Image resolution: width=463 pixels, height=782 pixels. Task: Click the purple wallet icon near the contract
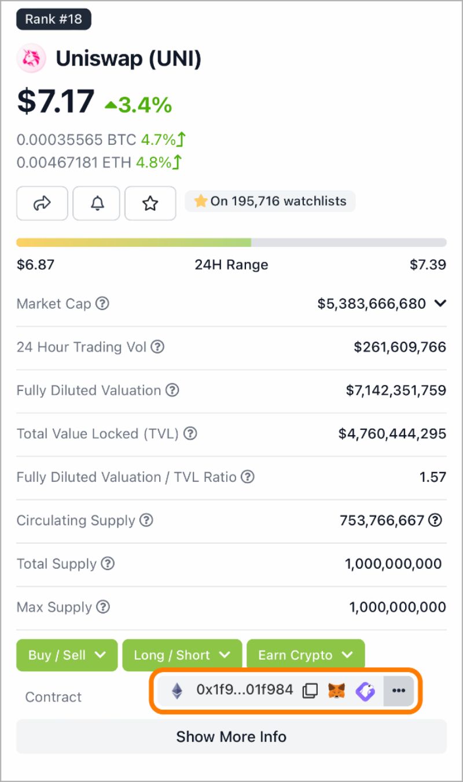tap(365, 690)
